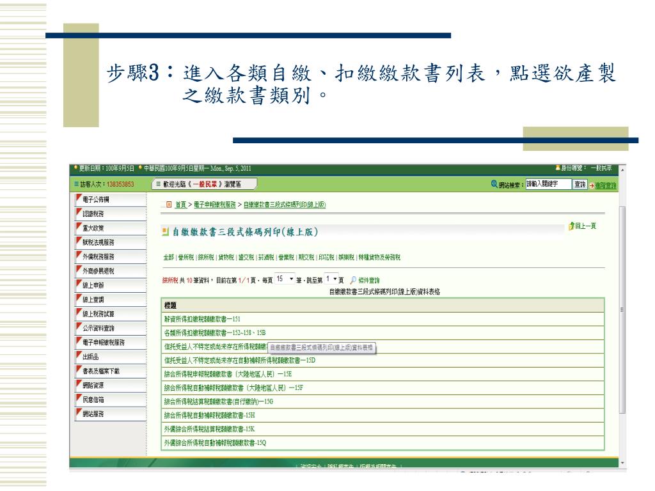Open 綜合所得稅結算稅額繳款書(自行繳納)—15G
This screenshot has width=655, height=491.
(219, 401)
